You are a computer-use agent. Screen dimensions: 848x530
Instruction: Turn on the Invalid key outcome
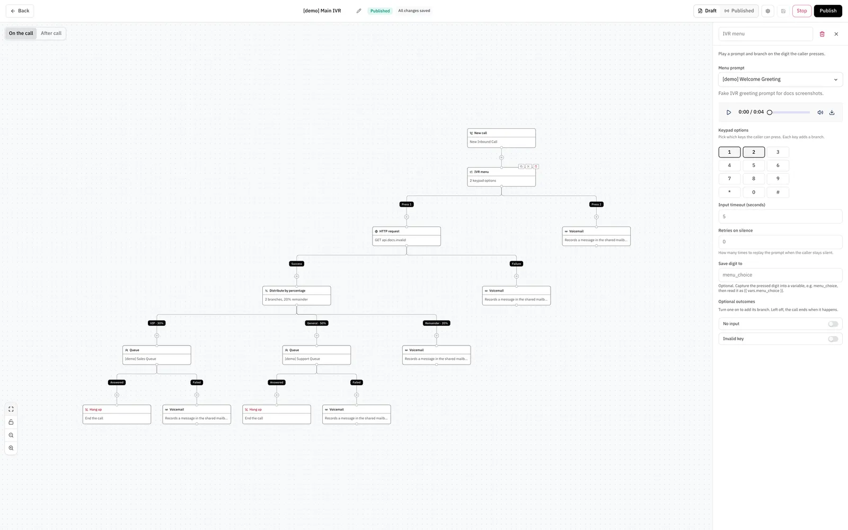[x=833, y=339]
